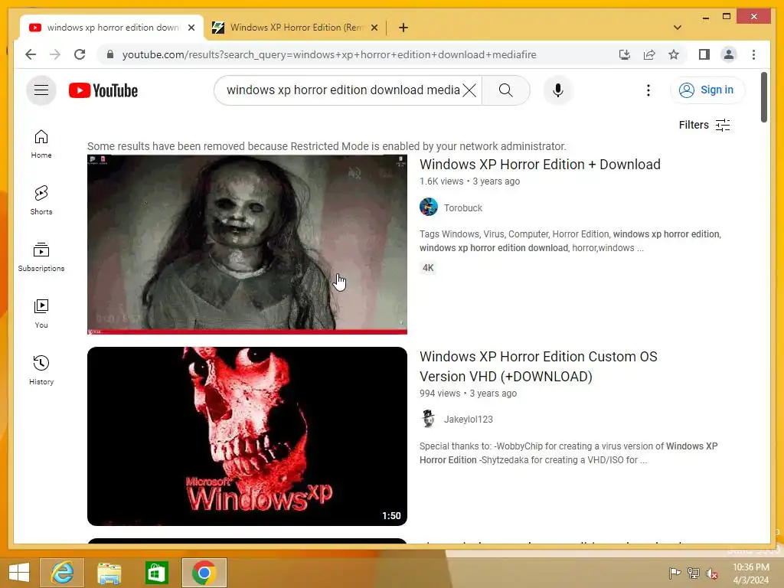The height and width of the screenshot is (588, 784).
Task: Open the Filters options
Action: point(704,125)
